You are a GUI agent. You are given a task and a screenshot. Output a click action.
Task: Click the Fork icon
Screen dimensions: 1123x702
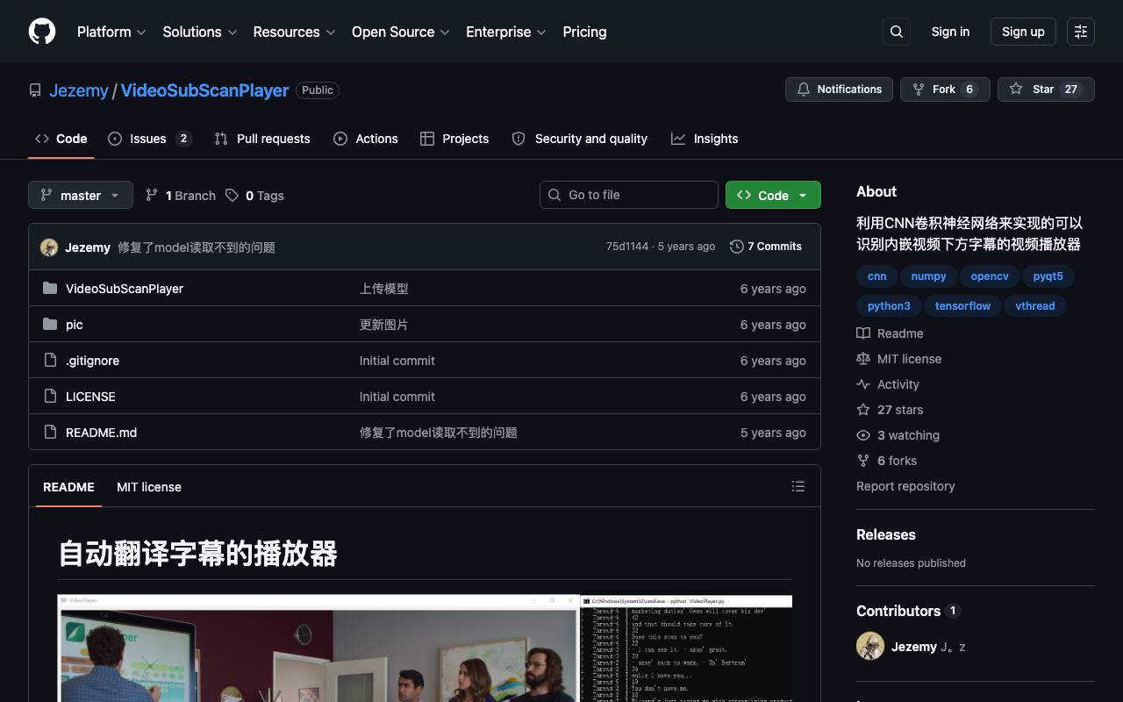919,90
